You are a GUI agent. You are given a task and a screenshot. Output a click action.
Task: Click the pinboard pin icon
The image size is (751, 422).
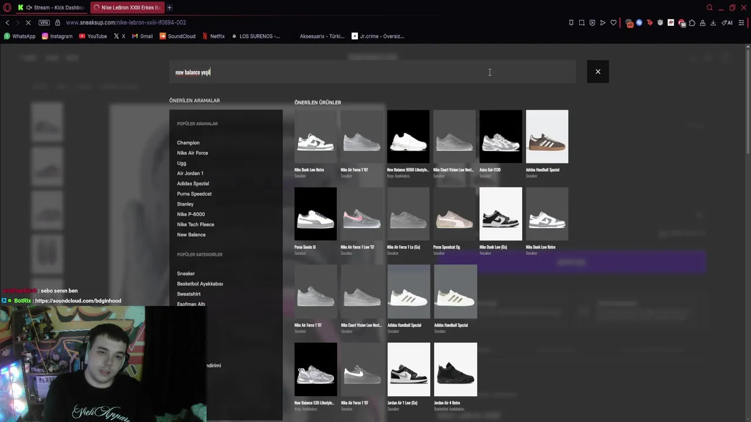tap(571, 23)
